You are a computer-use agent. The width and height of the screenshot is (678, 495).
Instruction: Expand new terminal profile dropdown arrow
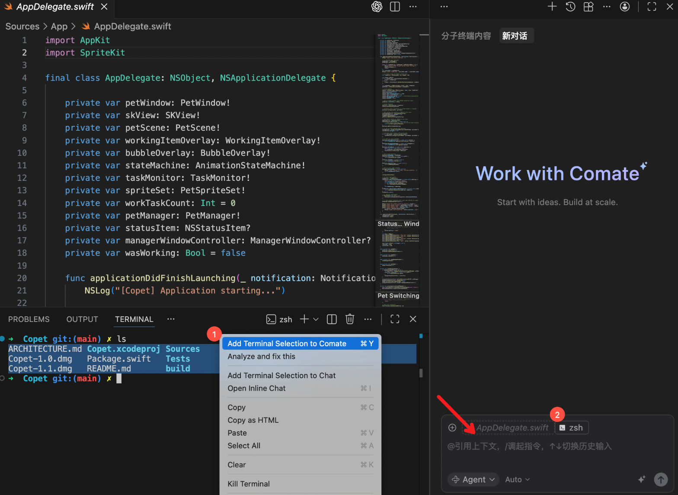(316, 319)
